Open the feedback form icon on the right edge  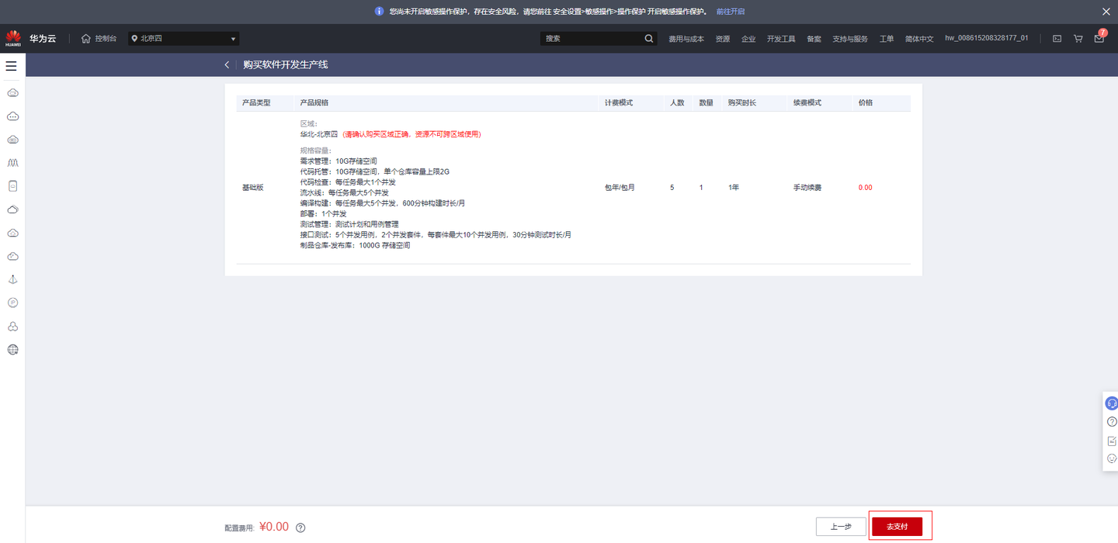(1110, 440)
